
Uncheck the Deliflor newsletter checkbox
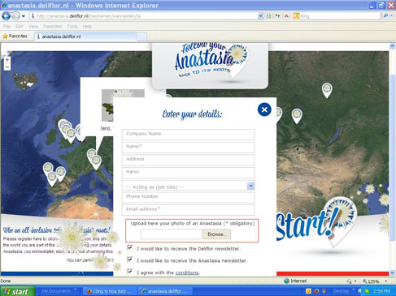click(x=130, y=247)
